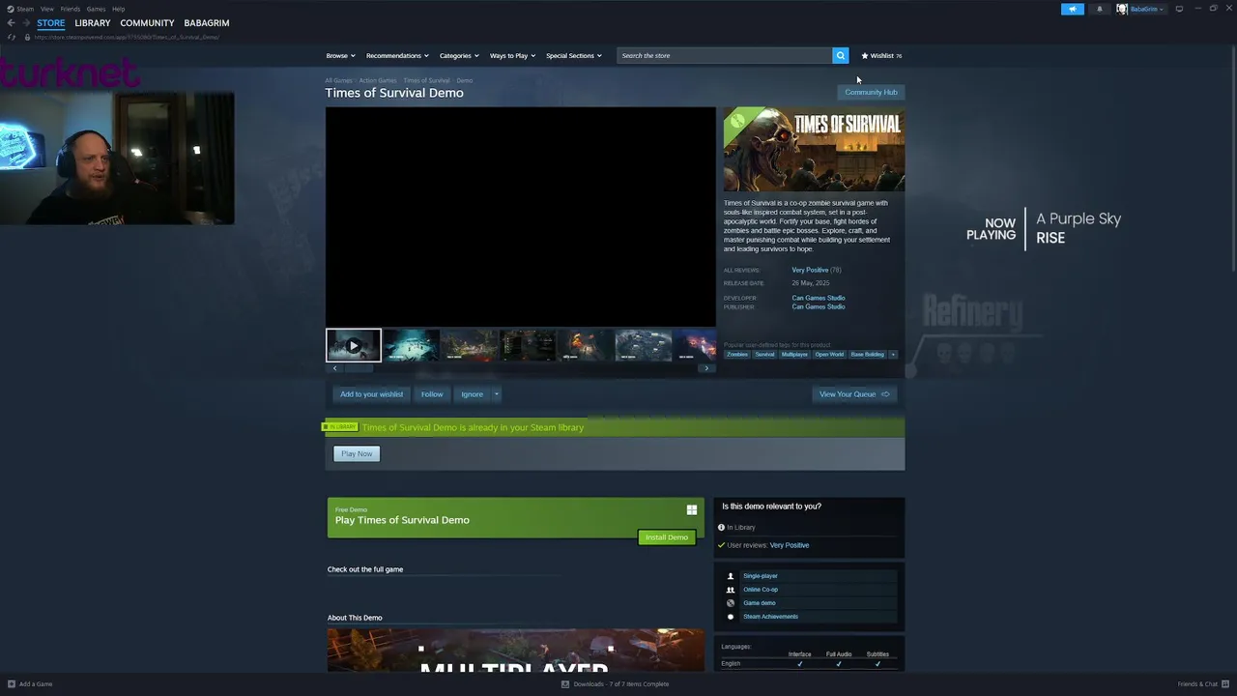Click the Open World tag
The height and width of the screenshot is (696, 1237).
tap(829, 355)
